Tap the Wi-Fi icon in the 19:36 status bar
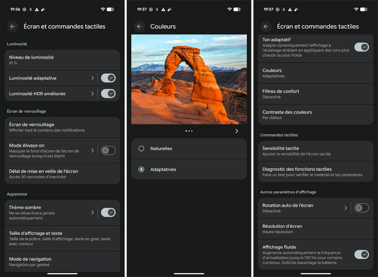The image size is (378, 277). tap(103, 9)
